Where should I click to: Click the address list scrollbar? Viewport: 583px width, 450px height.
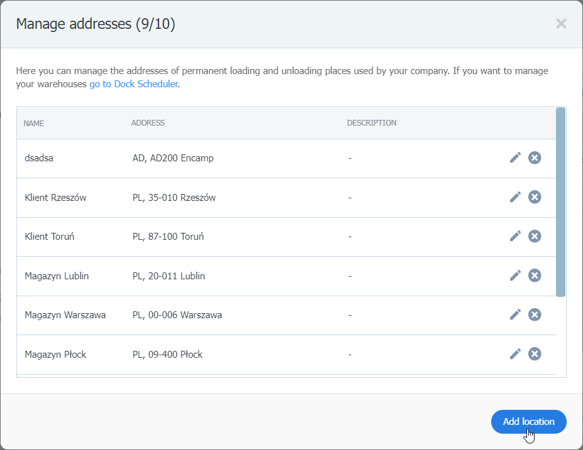tap(561, 202)
